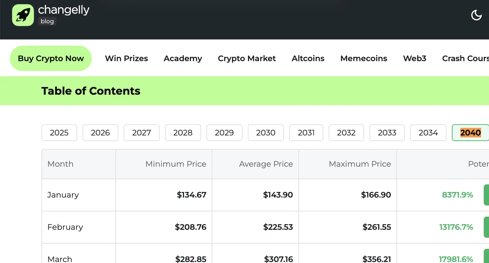View the 2032 year tab

point(346,133)
